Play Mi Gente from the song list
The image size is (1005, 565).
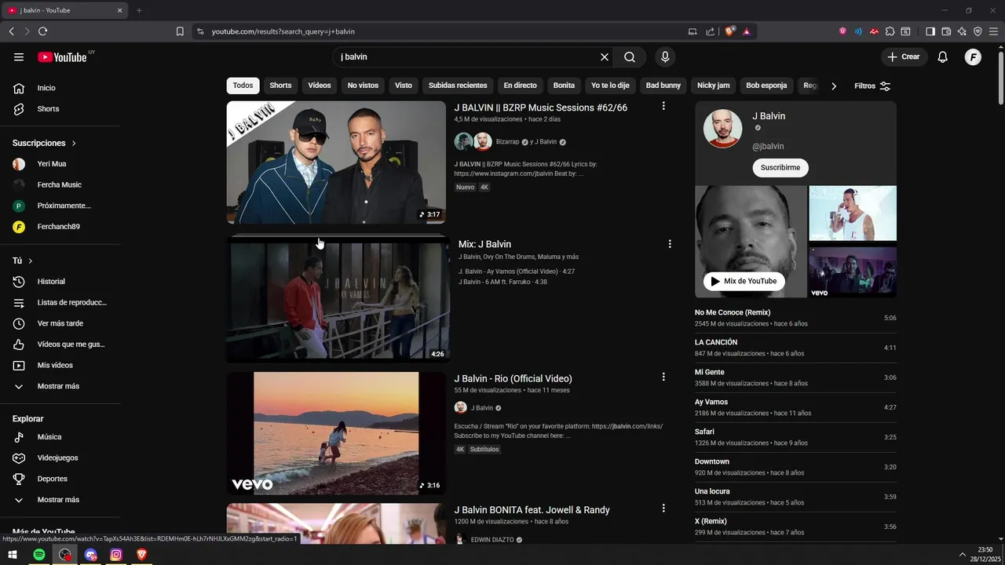[x=795, y=377]
